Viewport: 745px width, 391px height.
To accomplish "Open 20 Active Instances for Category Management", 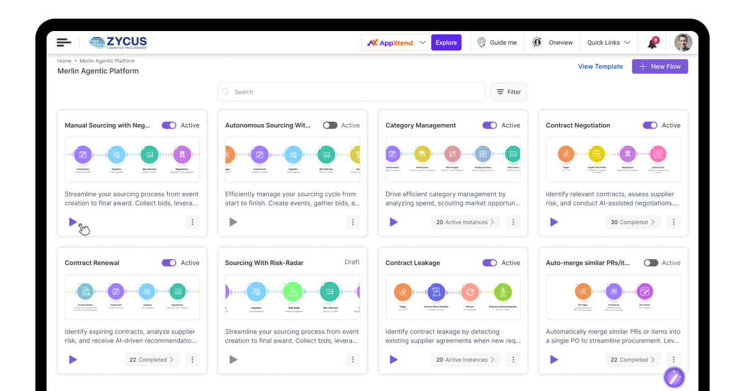I will pos(466,222).
